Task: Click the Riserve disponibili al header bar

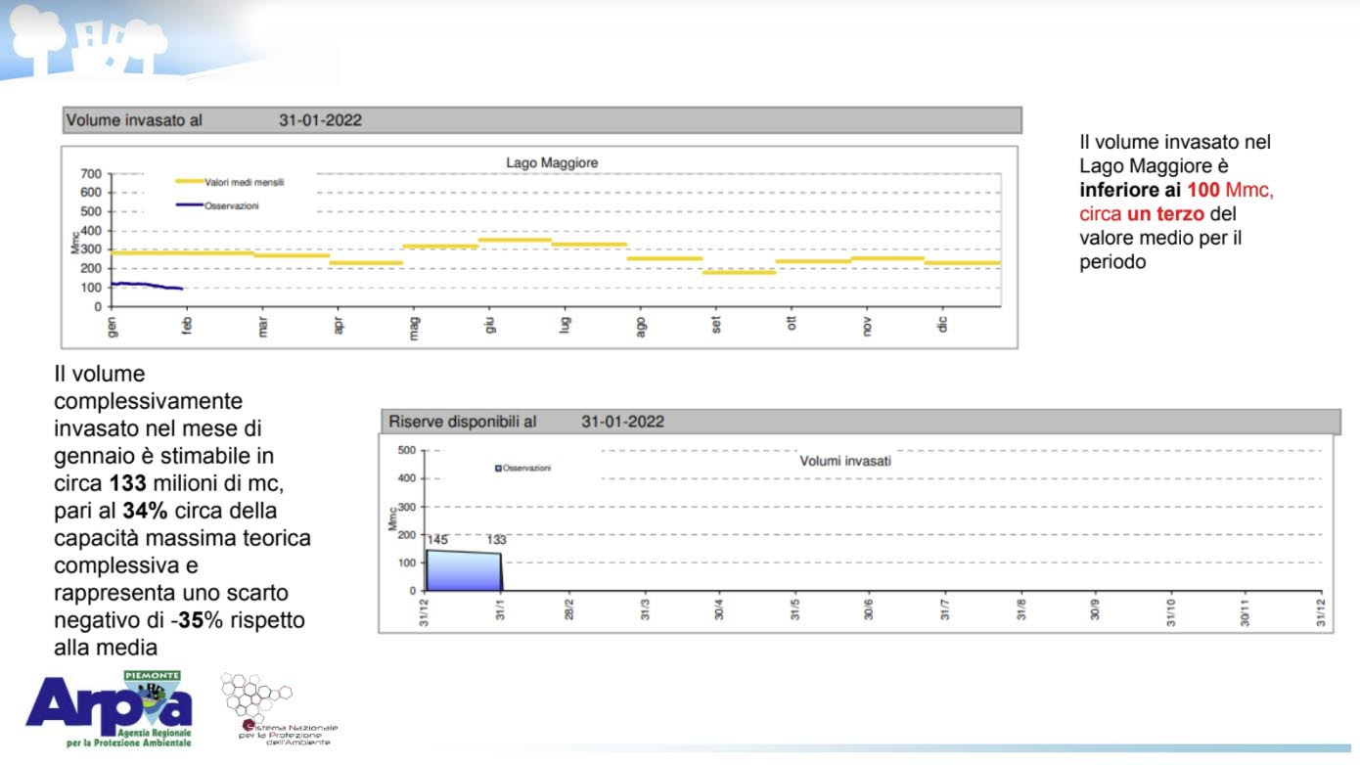Action: (859, 422)
